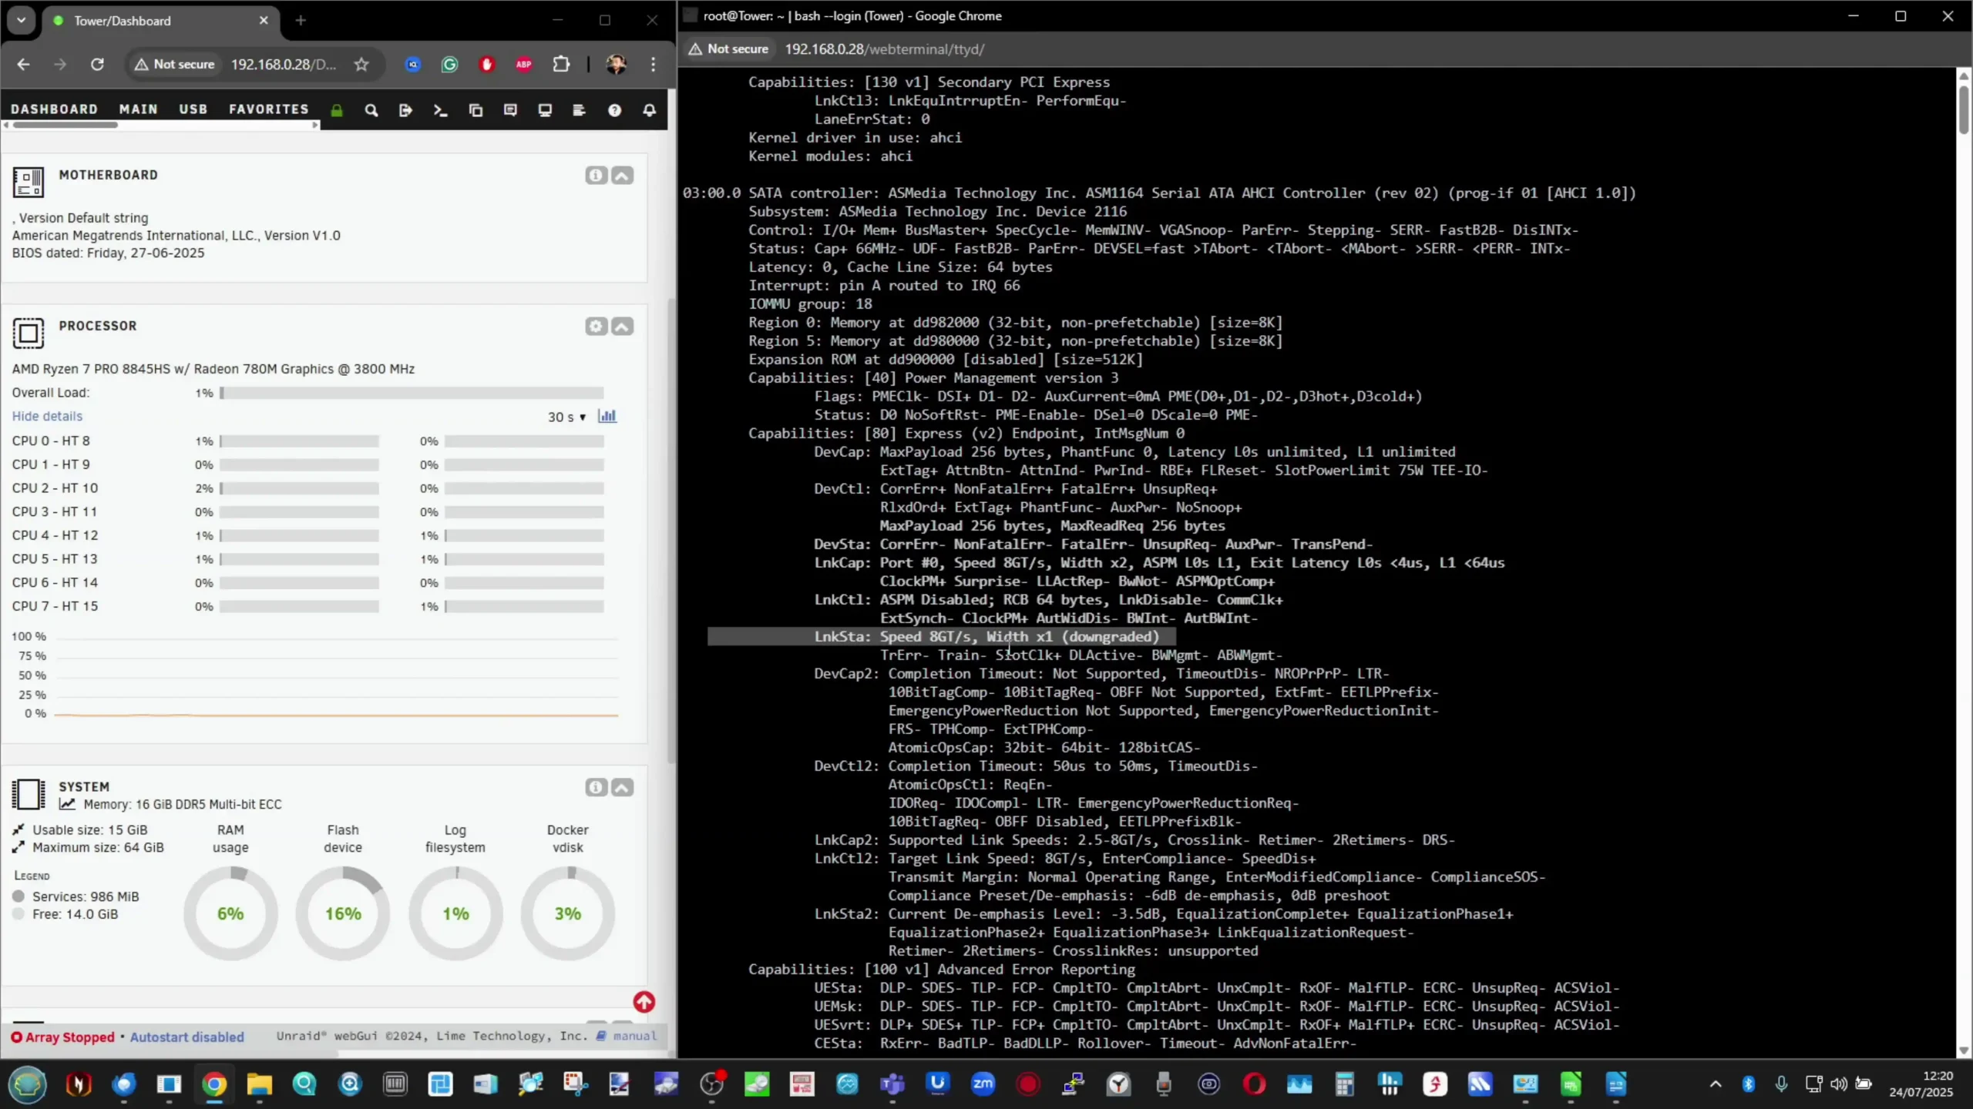
Task: Click the red back-to-top arrow button
Action: [644, 1002]
